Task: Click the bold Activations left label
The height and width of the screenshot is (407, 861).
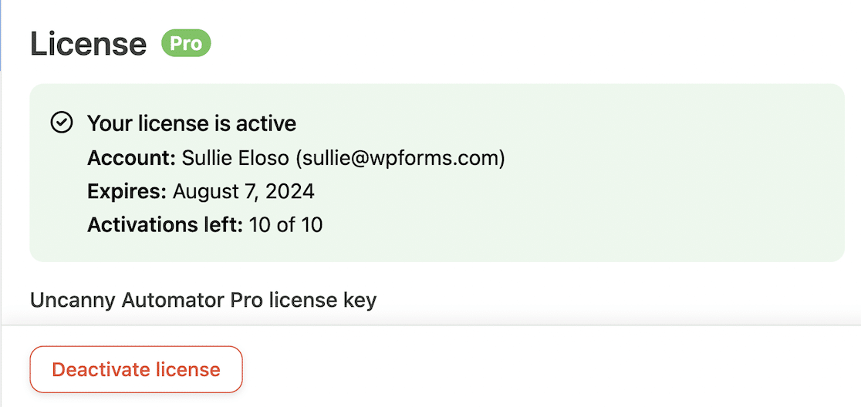Action: (x=164, y=225)
